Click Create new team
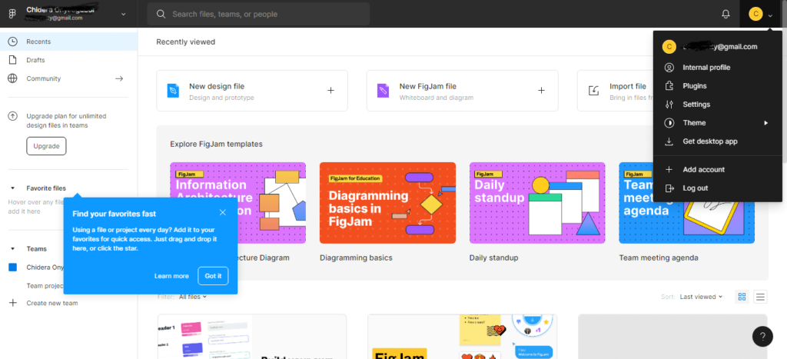The height and width of the screenshot is (359, 787). tap(52, 303)
